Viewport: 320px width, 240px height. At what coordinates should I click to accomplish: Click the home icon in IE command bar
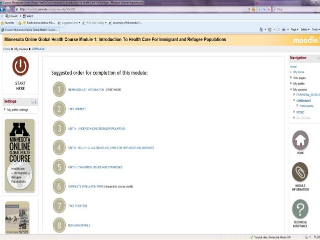pos(261,30)
